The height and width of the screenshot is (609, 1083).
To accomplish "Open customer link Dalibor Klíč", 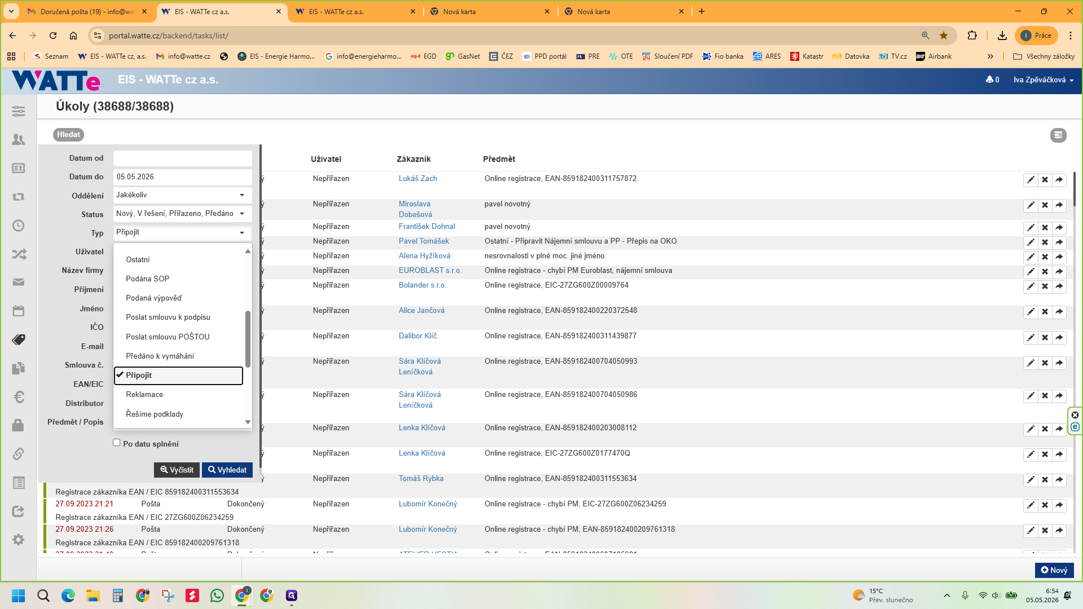I will 417,336.
